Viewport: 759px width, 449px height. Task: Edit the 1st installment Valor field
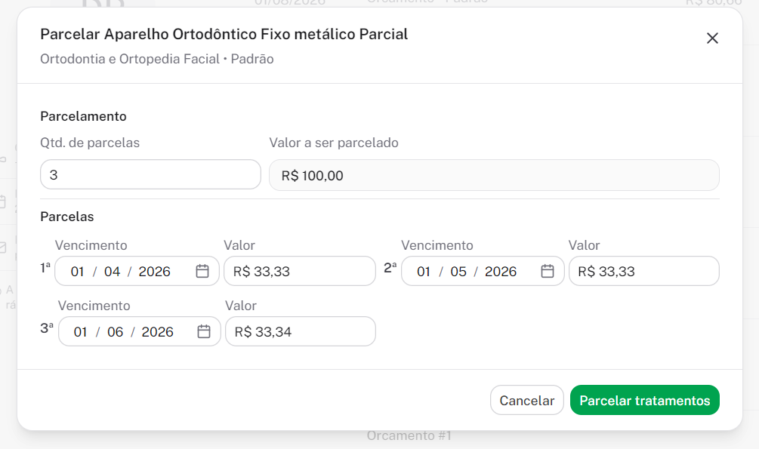(300, 272)
